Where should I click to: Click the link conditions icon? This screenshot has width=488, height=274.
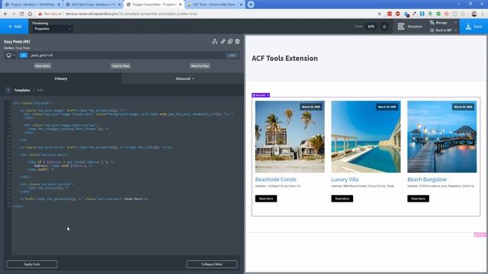tap(223, 41)
